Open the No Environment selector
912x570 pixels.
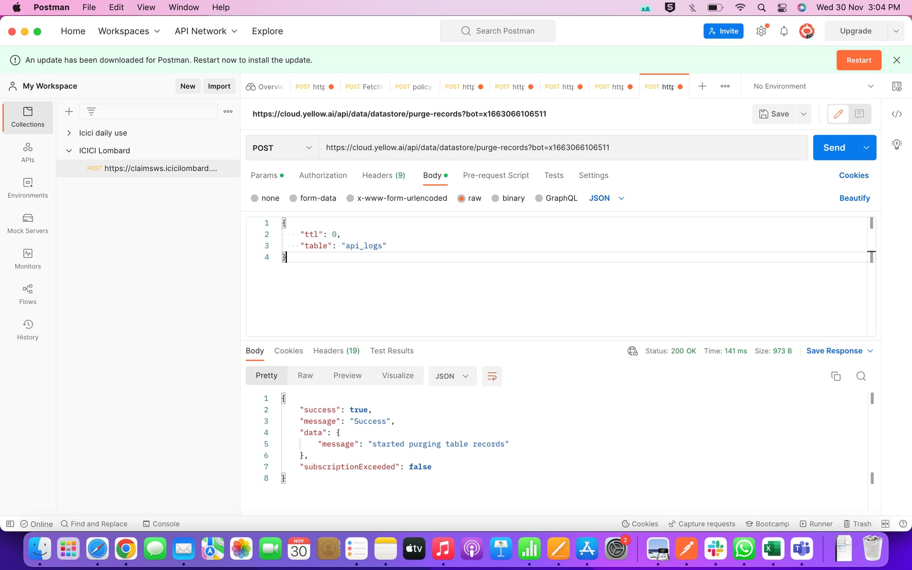click(813, 86)
